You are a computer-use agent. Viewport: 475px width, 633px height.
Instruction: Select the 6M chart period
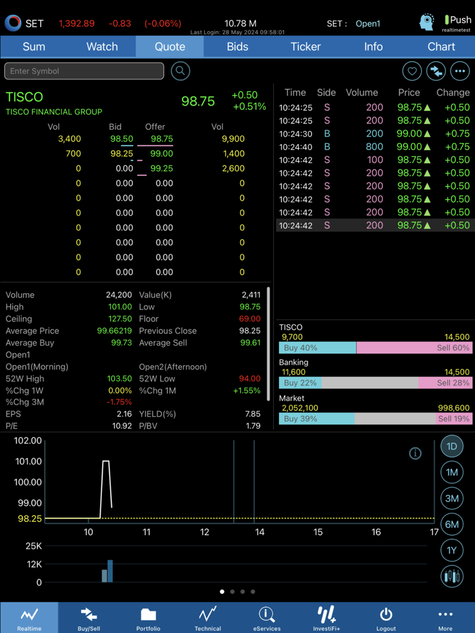click(451, 524)
